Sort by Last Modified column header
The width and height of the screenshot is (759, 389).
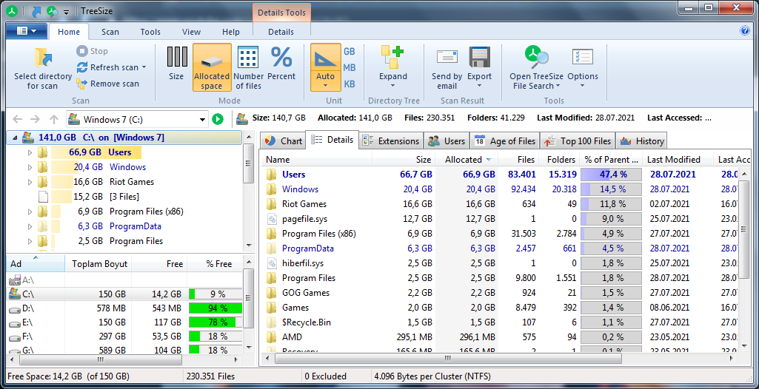pyautogui.click(x=678, y=160)
